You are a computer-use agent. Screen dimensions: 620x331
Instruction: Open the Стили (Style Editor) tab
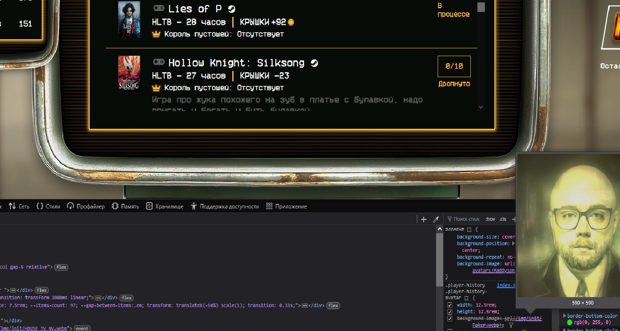48,206
